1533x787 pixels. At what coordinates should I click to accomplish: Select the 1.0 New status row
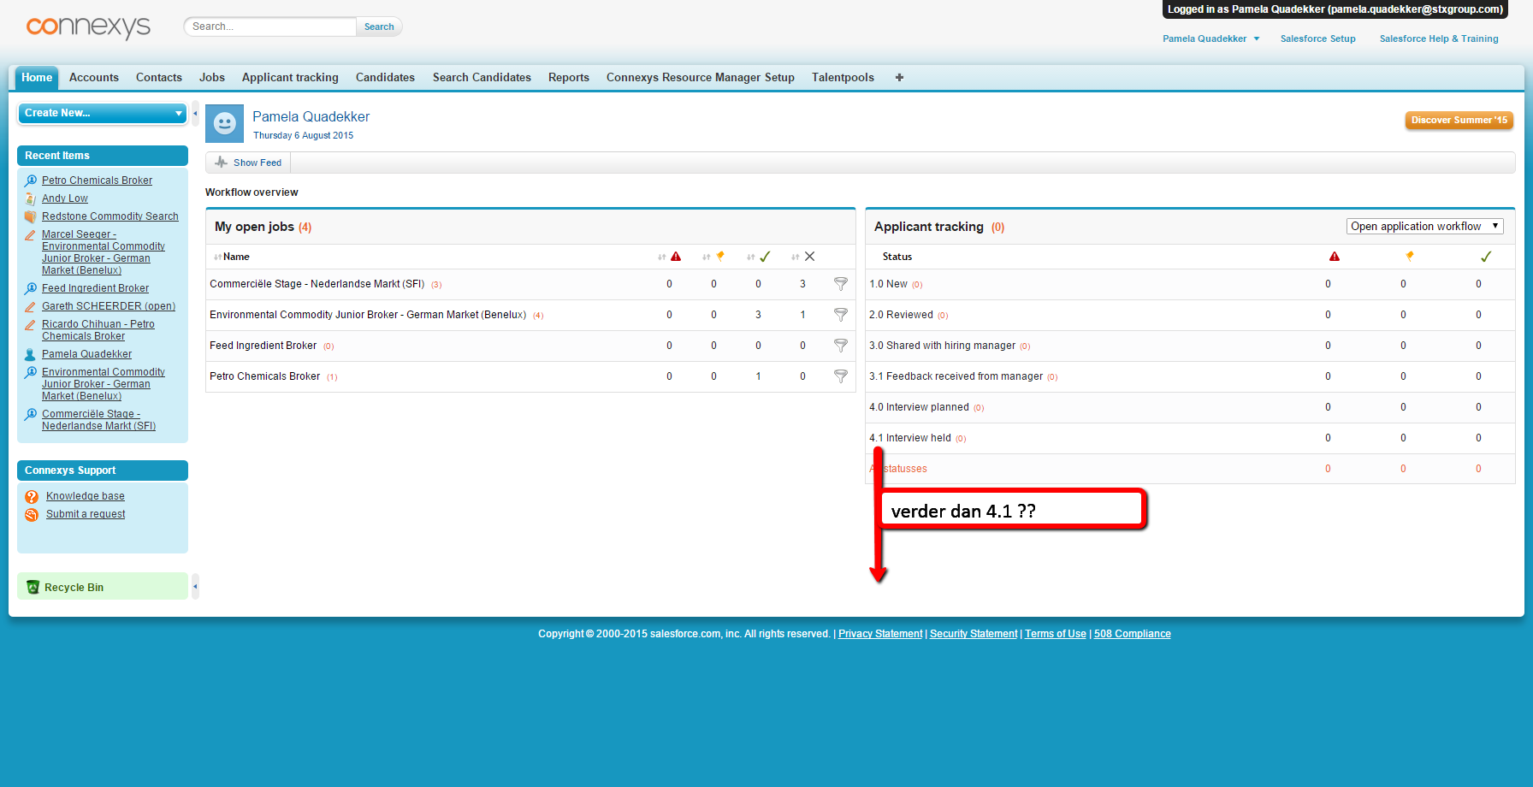point(1190,284)
